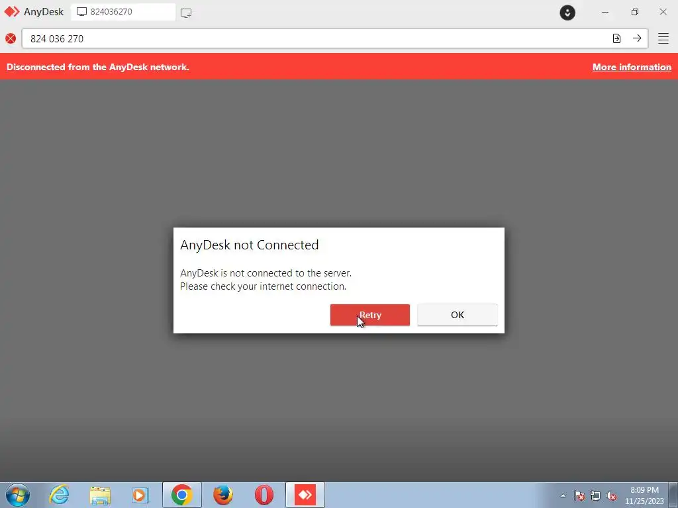
Task: Open the file transfer icon in the address bar
Action: 616,38
